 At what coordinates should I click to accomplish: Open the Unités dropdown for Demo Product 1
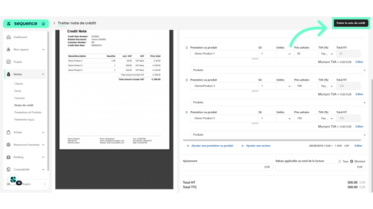(284, 54)
